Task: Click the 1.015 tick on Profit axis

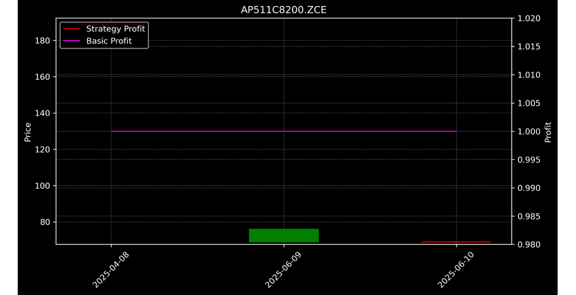Action: point(529,47)
